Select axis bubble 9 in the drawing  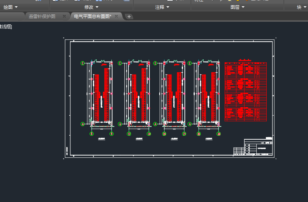111,134
